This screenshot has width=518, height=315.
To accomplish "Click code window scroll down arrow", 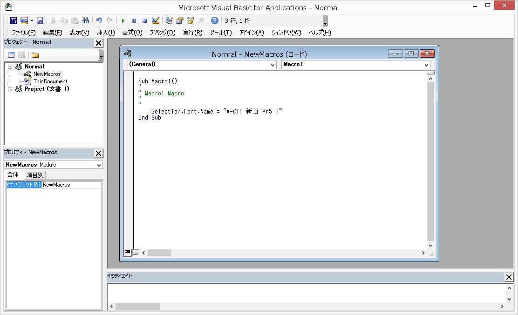I will (430, 245).
